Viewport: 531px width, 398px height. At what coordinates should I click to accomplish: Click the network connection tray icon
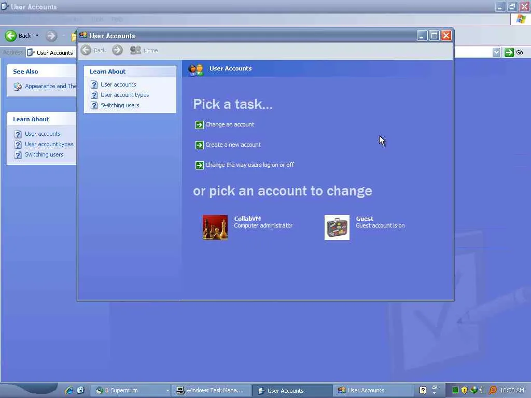(x=473, y=390)
